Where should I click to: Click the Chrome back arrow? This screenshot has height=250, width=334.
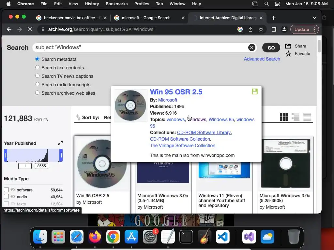9,29
